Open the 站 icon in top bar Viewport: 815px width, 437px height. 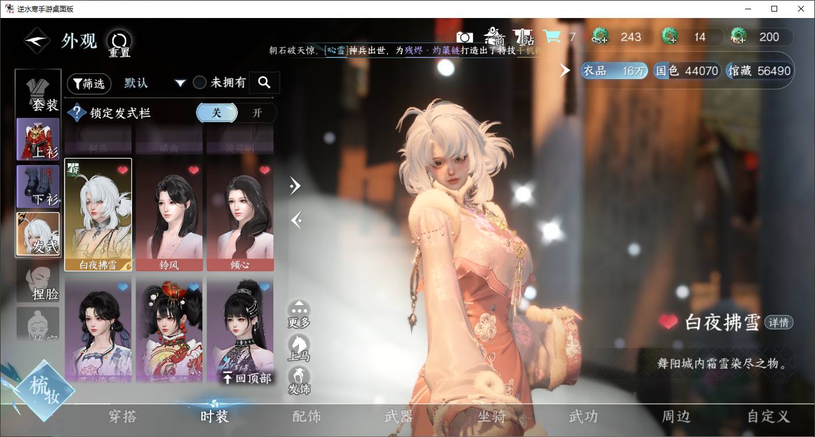pyautogui.click(x=524, y=37)
